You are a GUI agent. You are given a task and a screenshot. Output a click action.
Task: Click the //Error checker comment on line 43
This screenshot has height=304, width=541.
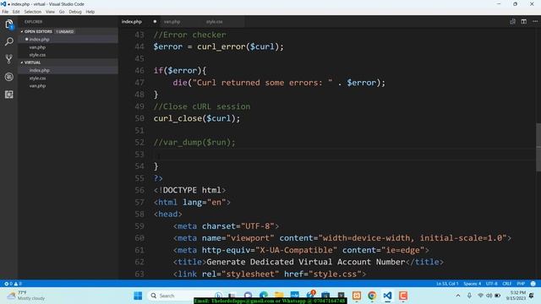coord(189,35)
